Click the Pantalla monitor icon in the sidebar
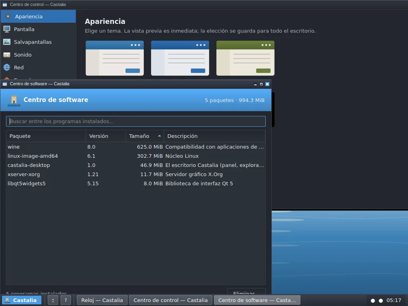 pyautogui.click(x=7, y=29)
